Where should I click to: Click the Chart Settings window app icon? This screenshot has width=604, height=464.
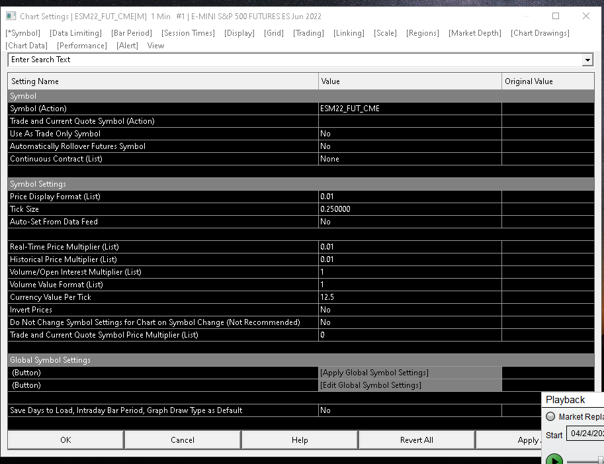pyautogui.click(x=11, y=16)
